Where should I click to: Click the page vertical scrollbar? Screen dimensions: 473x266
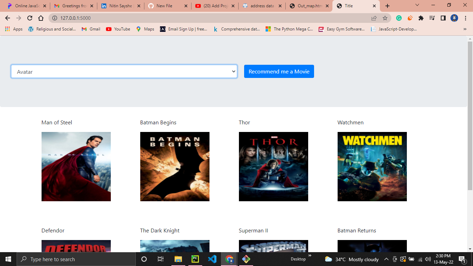(470, 115)
